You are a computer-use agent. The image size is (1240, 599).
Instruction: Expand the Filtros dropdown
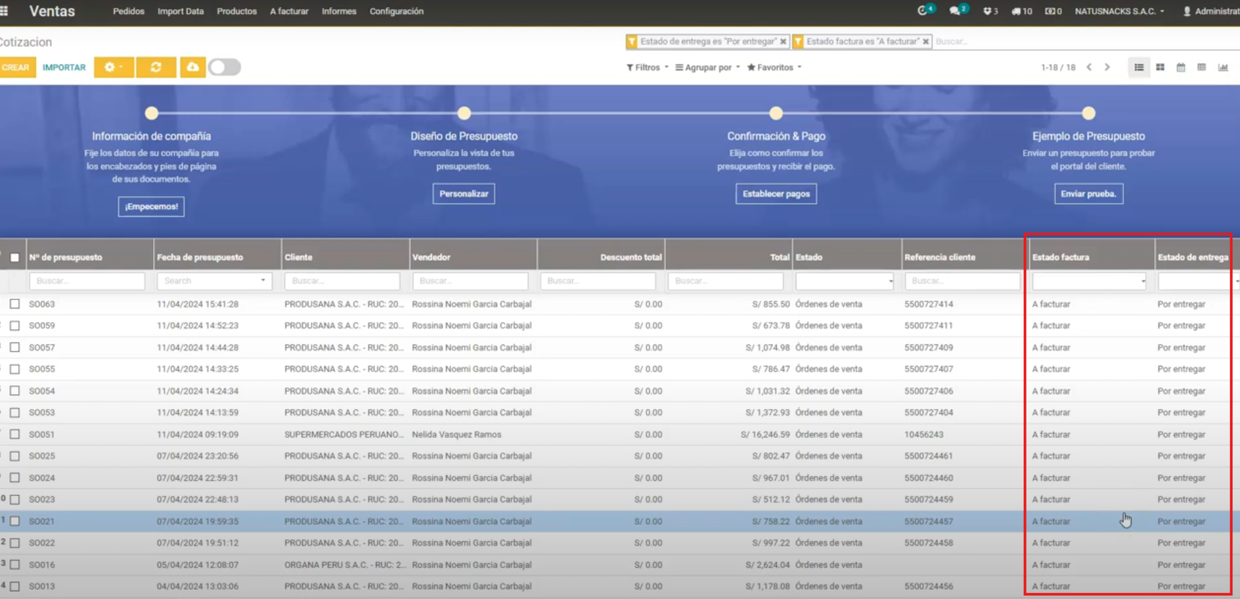click(647, 67)
